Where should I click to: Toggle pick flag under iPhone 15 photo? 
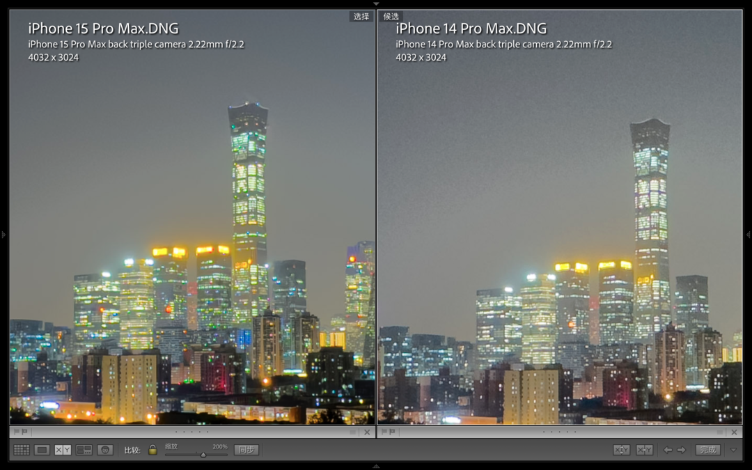tap(16, 432)
